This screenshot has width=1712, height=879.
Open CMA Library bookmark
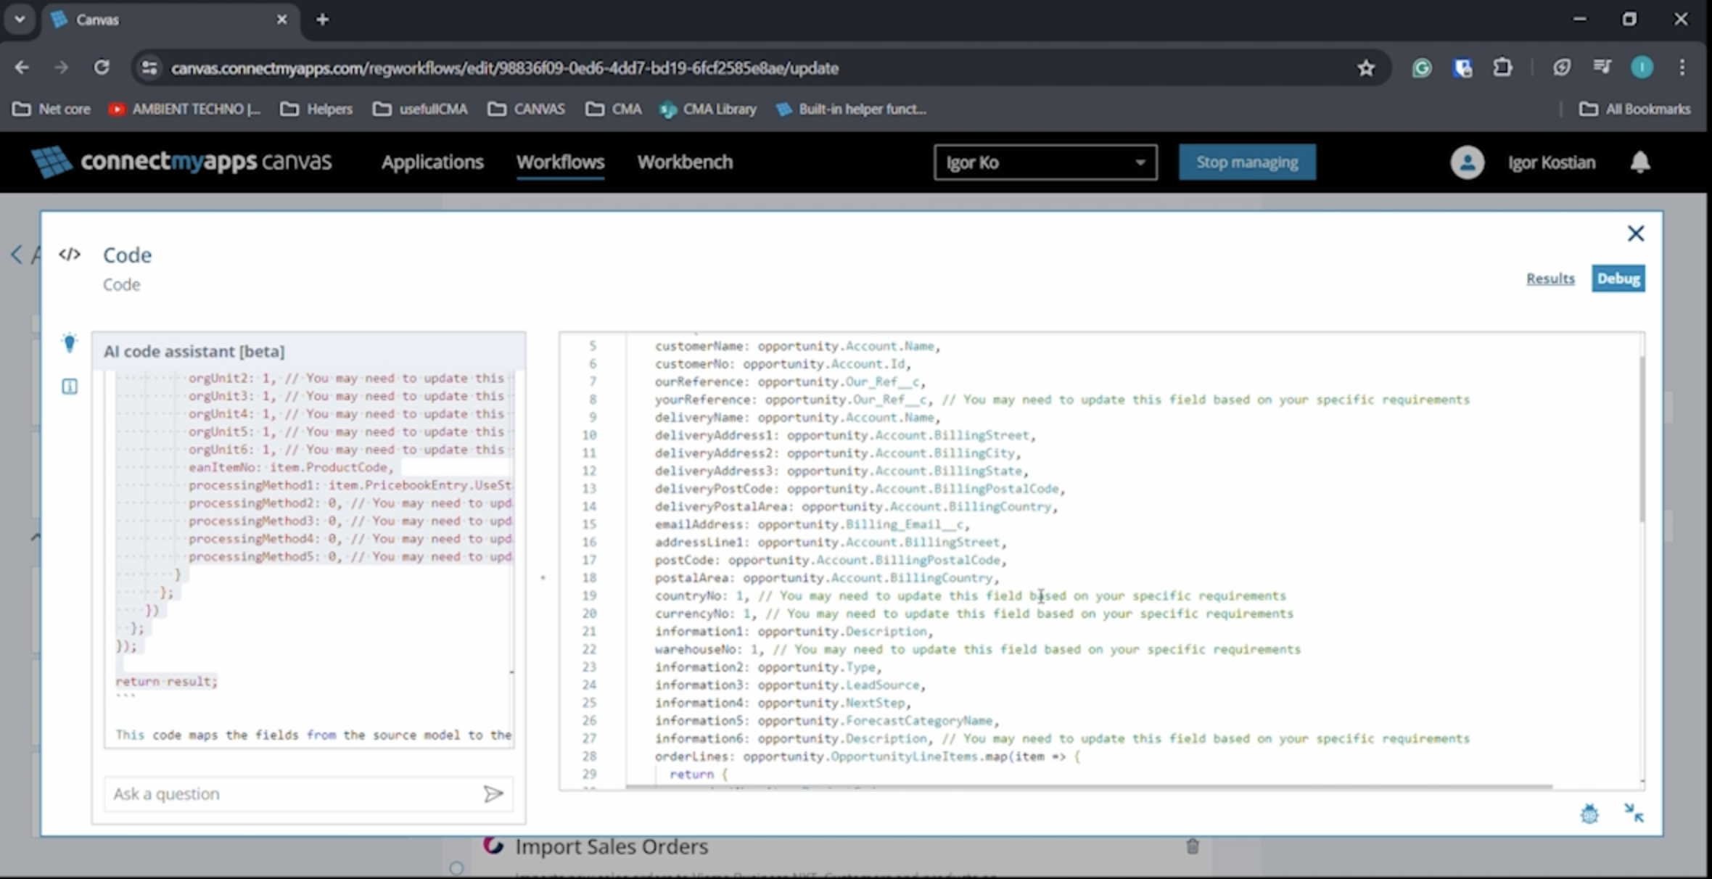coord(708,109)
